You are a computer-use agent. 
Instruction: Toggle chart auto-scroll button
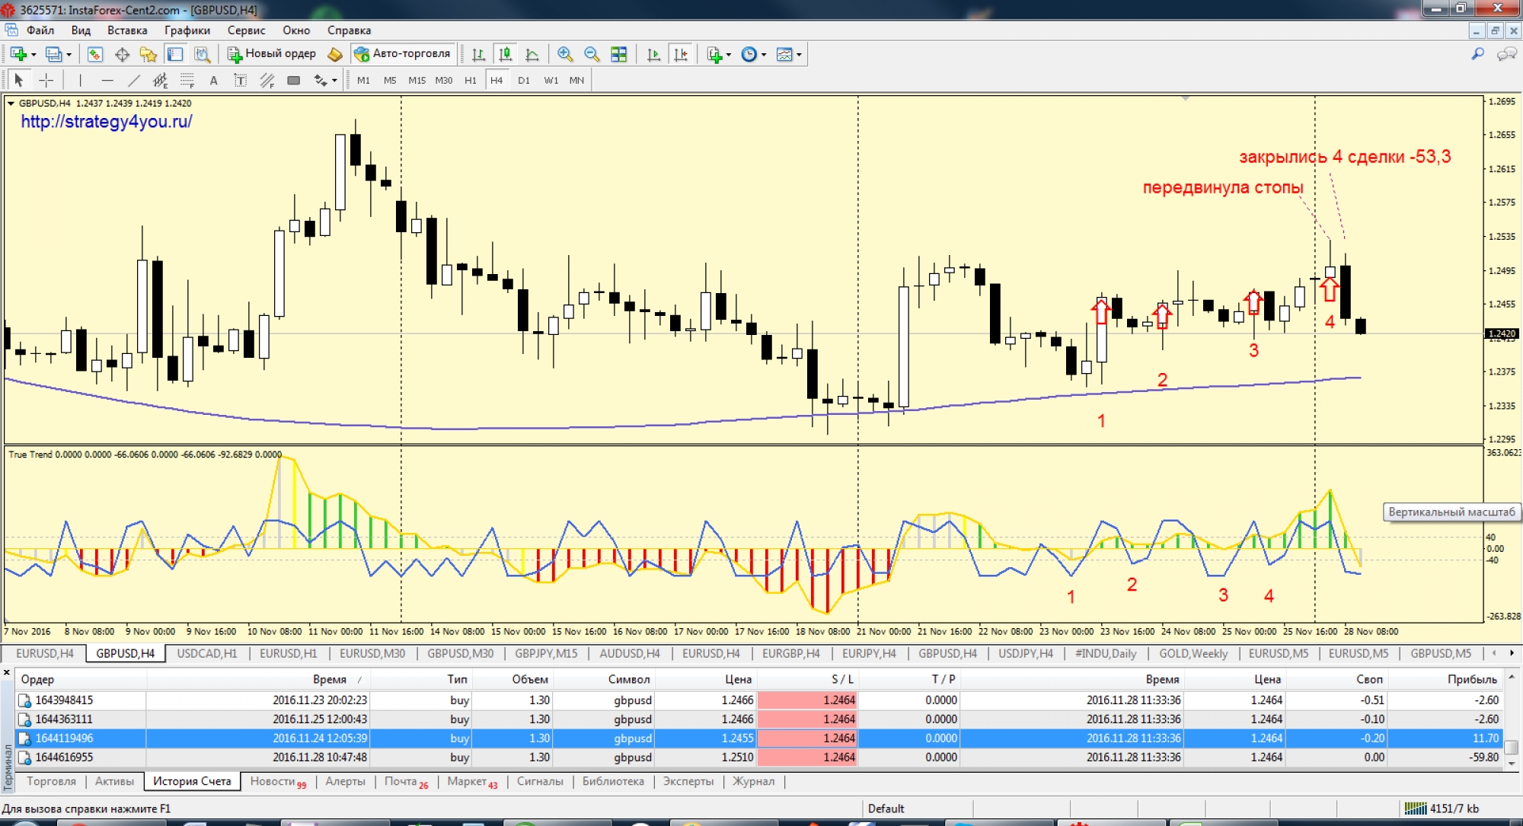pyautogui.click(x=653, y=54)
